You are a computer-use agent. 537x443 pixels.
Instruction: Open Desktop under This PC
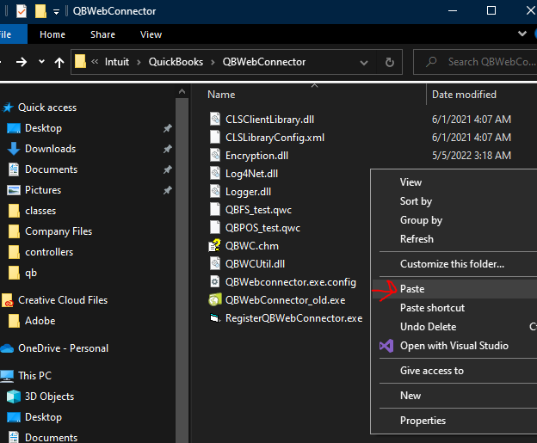(43, 417)
